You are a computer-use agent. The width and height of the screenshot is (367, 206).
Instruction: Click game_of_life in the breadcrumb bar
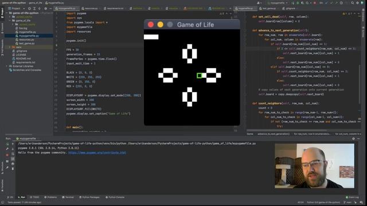(36, 3)
